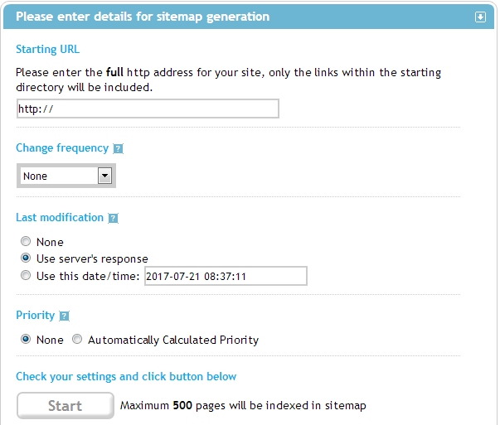Screen dimensions: 500x425
Task: Click the Change frequency heading text
Action: pyautogui.click(x=62, y=148)
